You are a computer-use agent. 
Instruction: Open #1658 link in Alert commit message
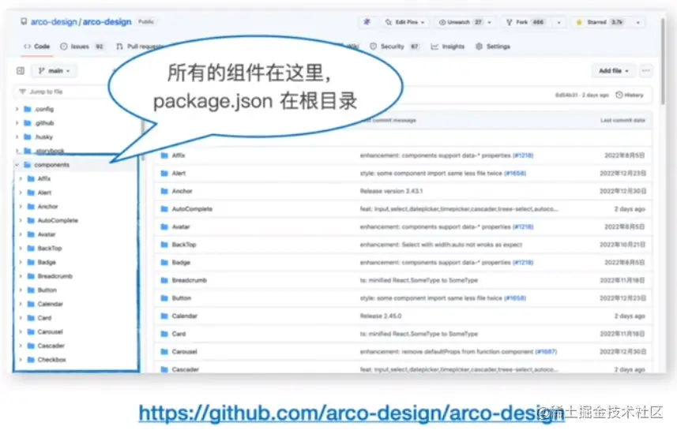point(515,173)
